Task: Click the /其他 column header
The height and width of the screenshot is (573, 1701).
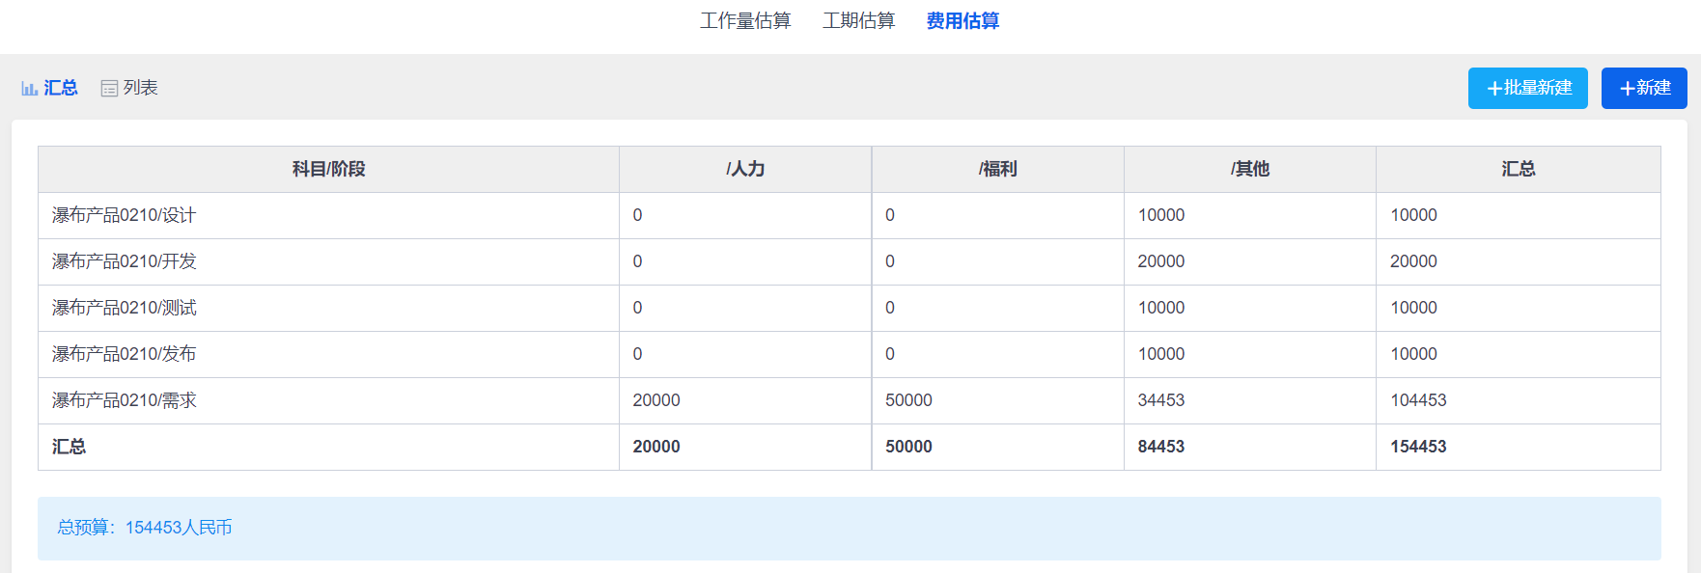Action: click(x=1249, y=169)
